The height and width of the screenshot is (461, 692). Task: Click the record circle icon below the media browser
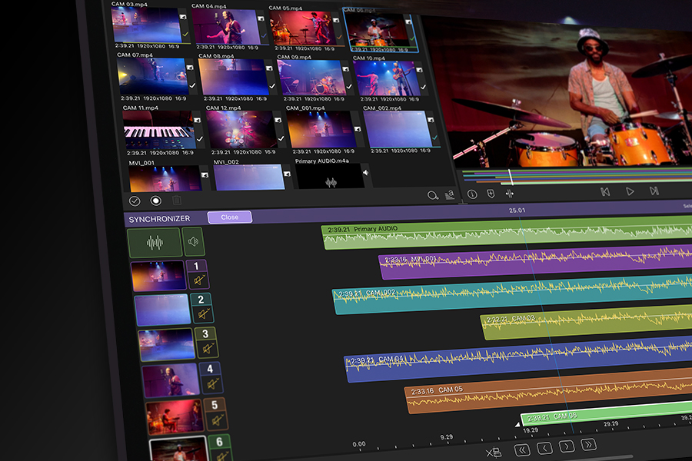[156, 201]
